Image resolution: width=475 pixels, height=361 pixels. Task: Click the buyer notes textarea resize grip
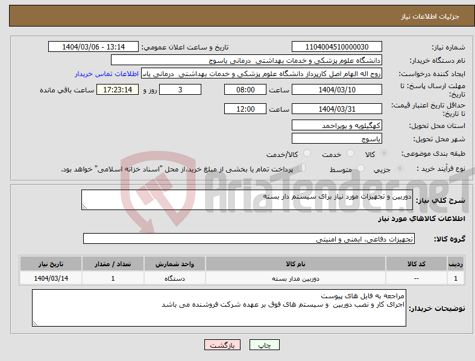point(35,324)
